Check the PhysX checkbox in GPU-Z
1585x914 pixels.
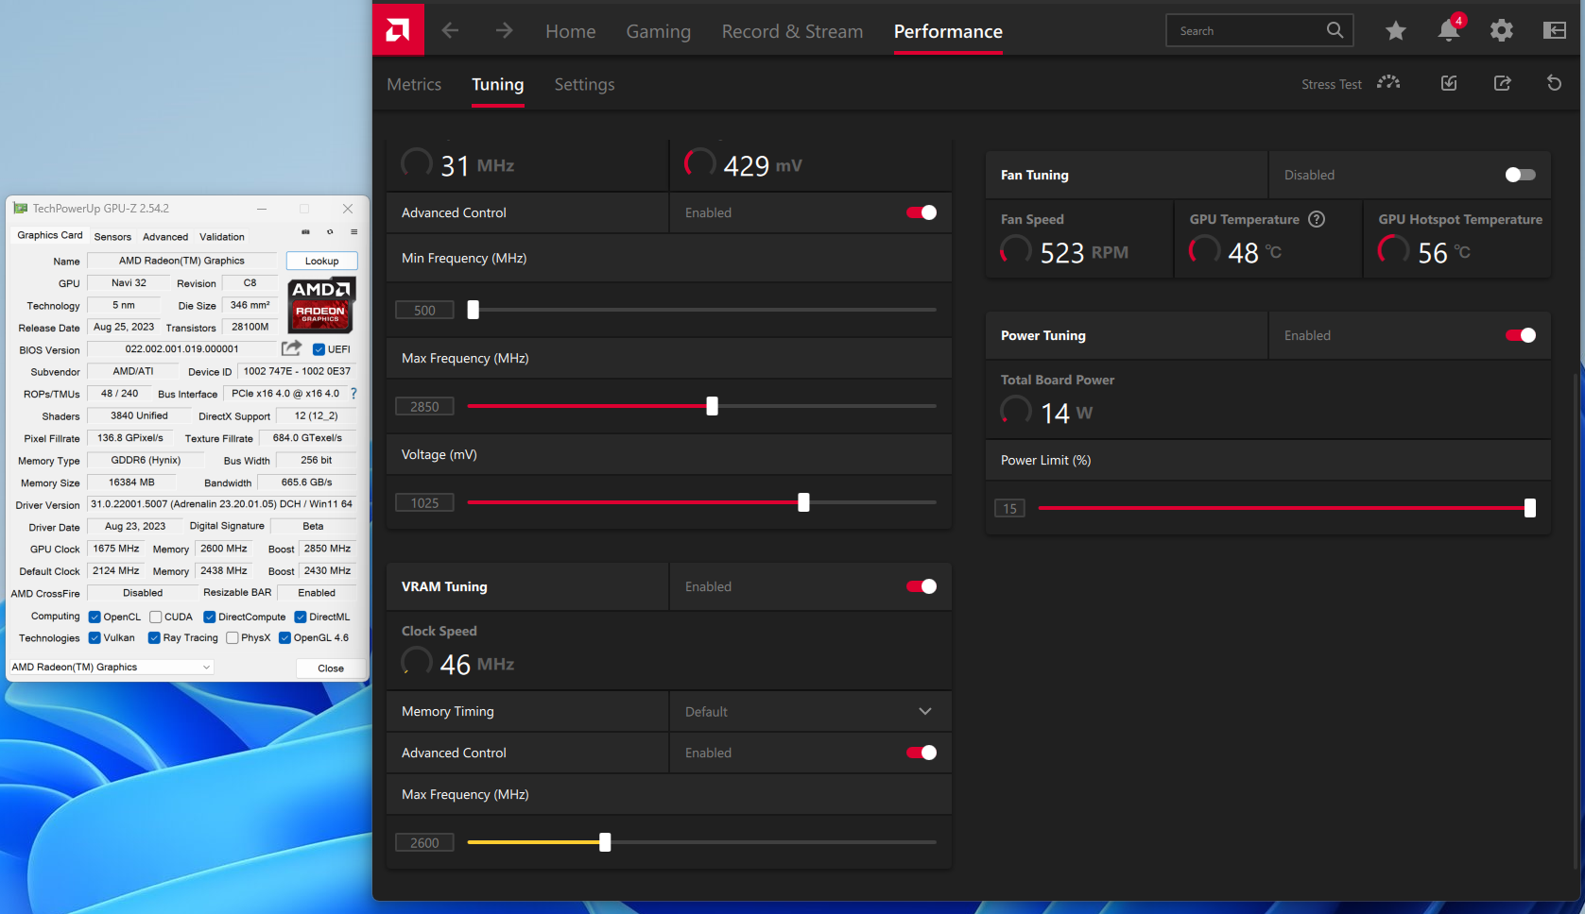tap(233, 638)
